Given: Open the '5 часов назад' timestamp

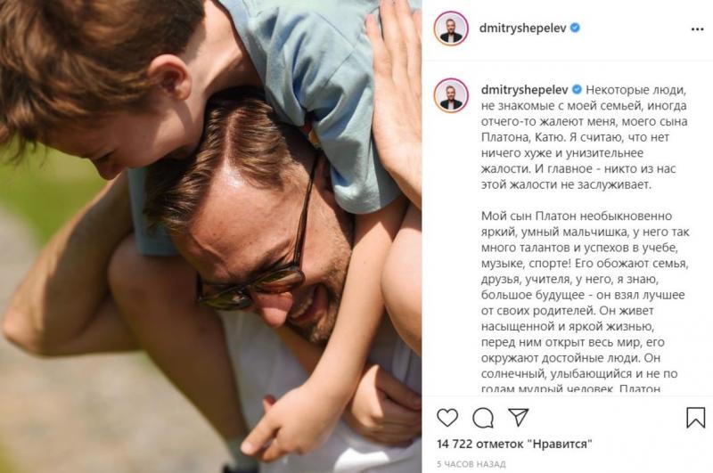Looking at the screenshot, I should pyautogui.click(x=471, y=464).
